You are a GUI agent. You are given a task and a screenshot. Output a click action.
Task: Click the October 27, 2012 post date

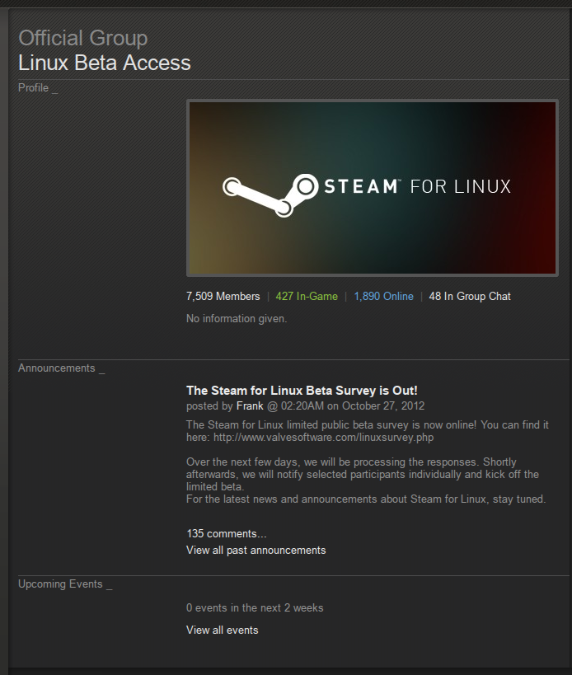[383, 405]
